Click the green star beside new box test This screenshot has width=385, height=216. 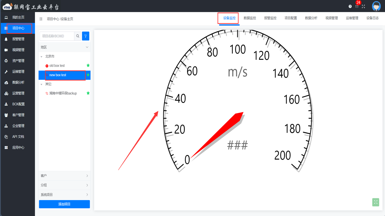[x=88, y=75]
